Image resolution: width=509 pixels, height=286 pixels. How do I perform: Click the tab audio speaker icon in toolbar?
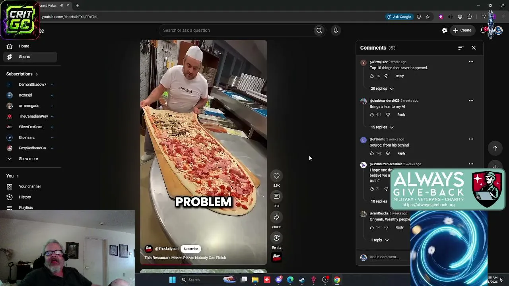point(450,17)
